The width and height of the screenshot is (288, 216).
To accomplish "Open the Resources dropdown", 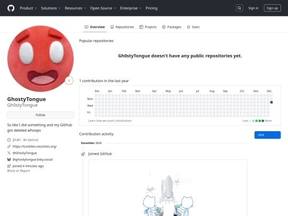I will click(75, 8).
